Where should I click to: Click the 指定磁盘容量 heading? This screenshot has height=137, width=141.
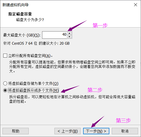pyautogui.click(x=20, y=14)
